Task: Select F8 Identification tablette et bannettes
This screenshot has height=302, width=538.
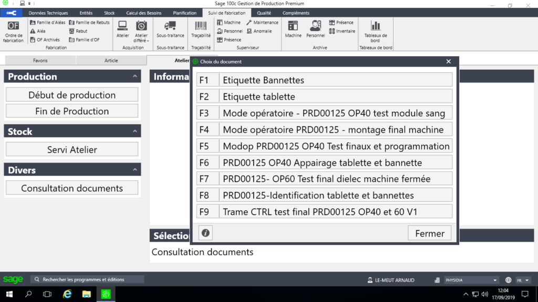Action: 324,195
